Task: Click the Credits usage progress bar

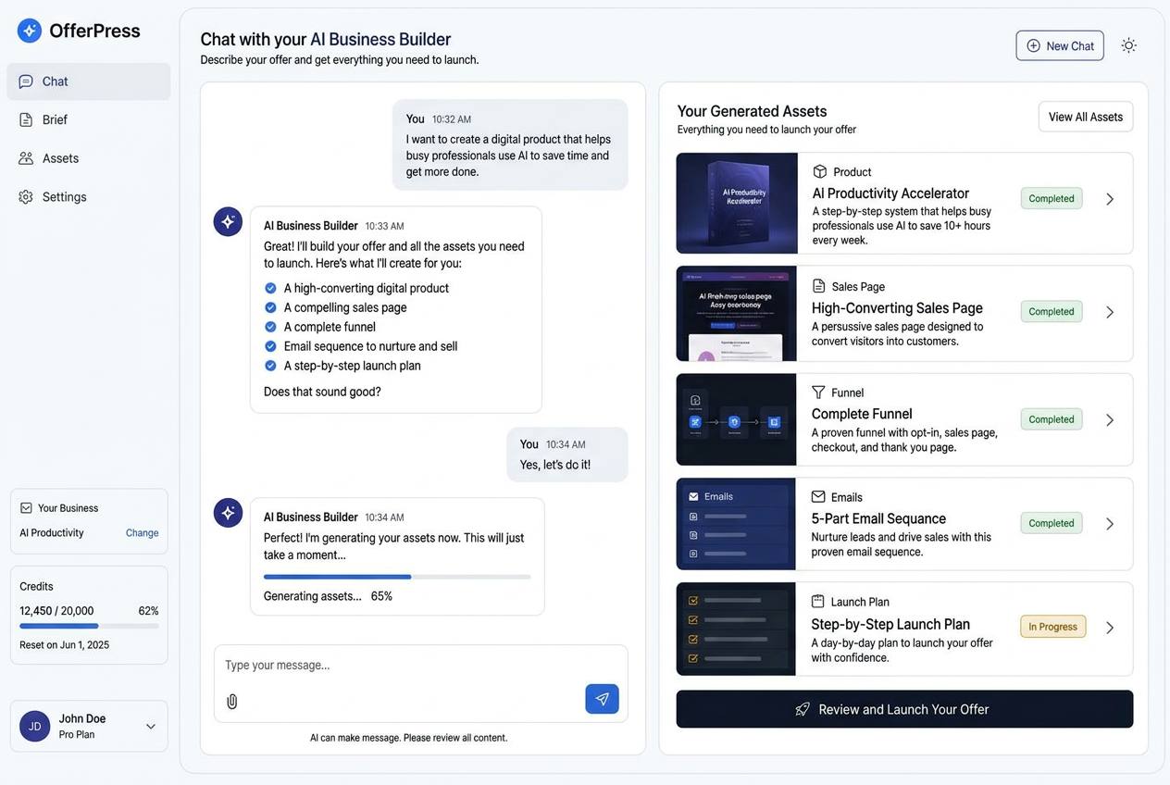Action: (89, 627)
